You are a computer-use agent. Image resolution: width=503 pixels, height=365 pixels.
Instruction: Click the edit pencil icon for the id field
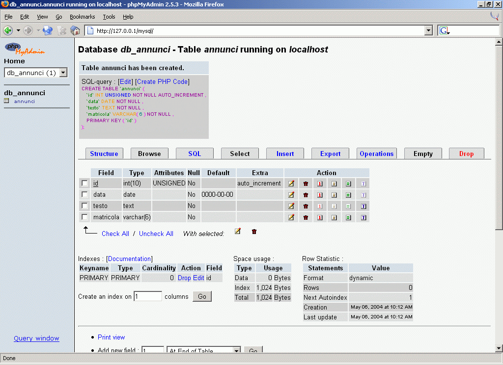pos(291,183)
